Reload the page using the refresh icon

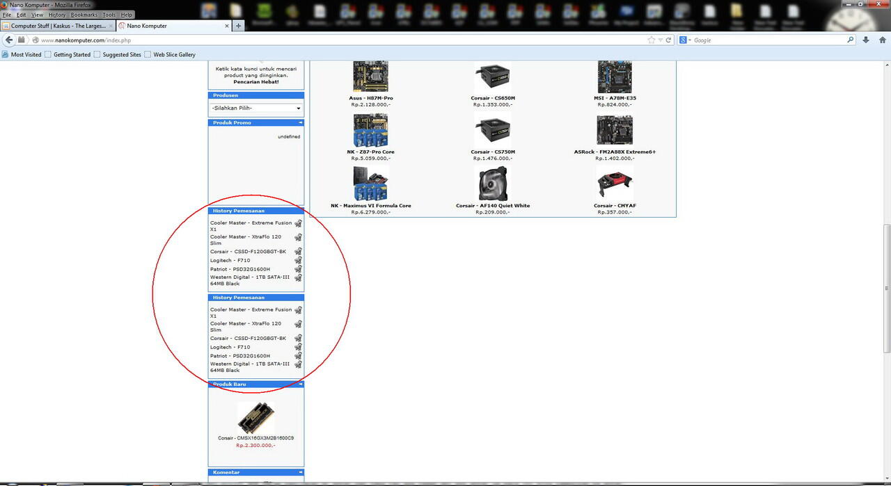pyautogui.click(x=669, y=40)
